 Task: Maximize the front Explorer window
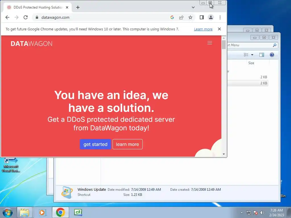[264, 37]
